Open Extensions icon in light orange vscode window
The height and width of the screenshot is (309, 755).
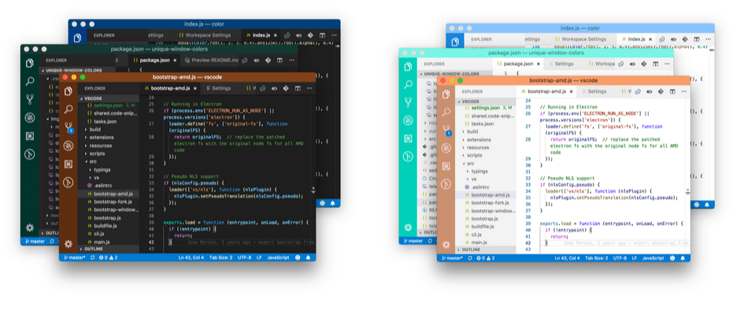(446, 166)
